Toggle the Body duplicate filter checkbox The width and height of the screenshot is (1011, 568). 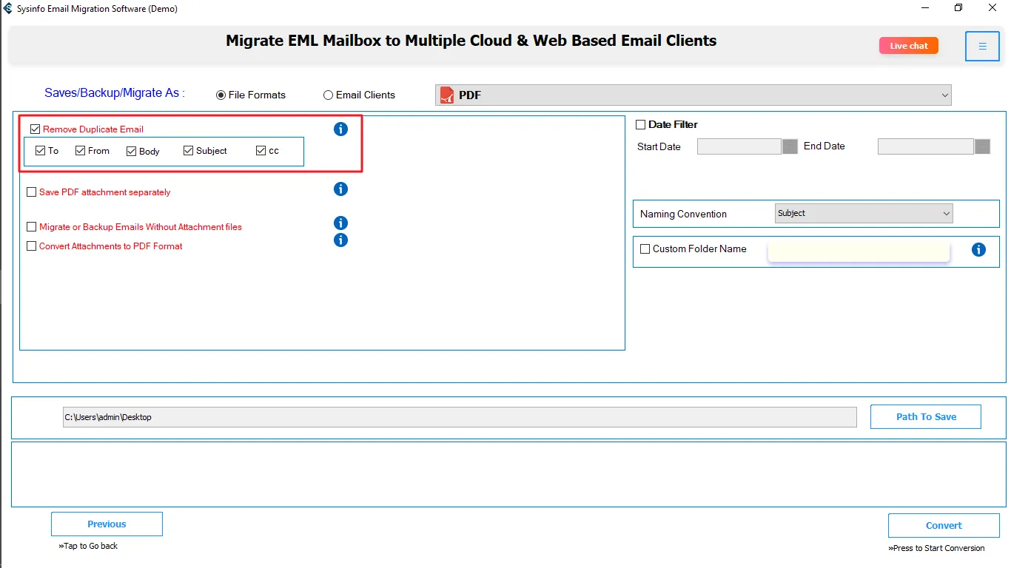click(132, 152)
